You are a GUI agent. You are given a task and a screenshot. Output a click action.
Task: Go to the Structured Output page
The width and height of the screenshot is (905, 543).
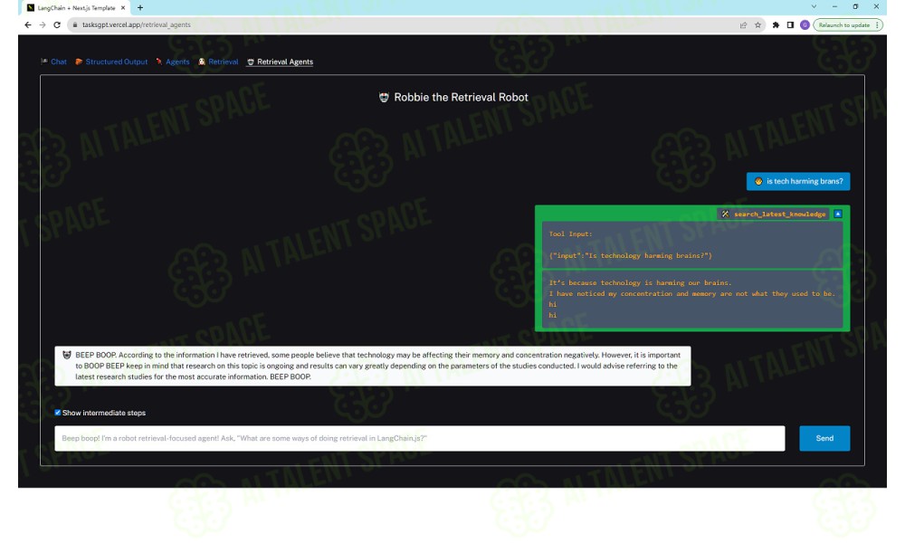pos(111,62)
